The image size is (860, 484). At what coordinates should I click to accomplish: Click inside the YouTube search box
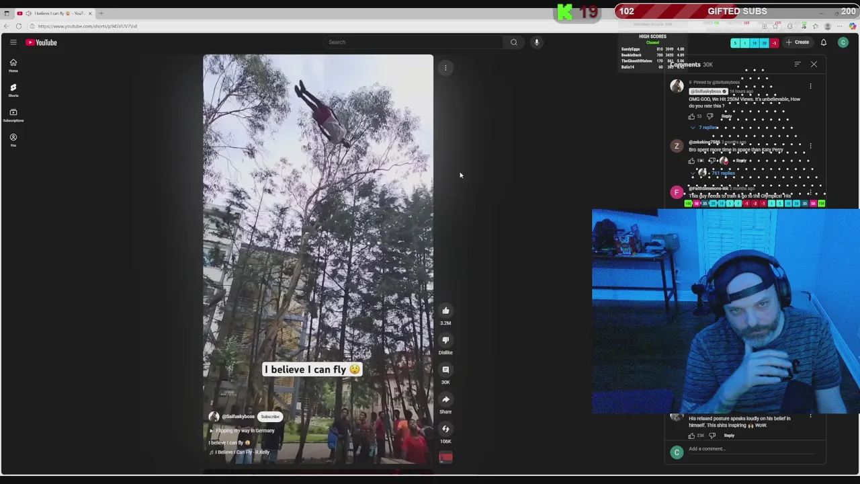(x=413, y=42)
